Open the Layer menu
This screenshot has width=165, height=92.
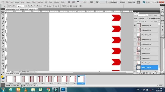tap(23, 2)
